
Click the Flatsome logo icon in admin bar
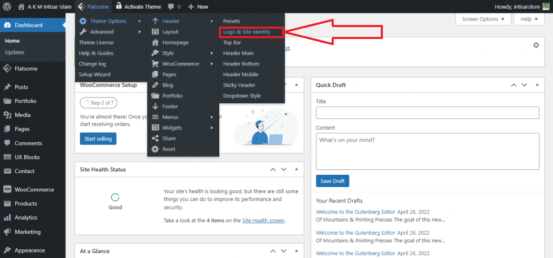[x=81, y=6]
